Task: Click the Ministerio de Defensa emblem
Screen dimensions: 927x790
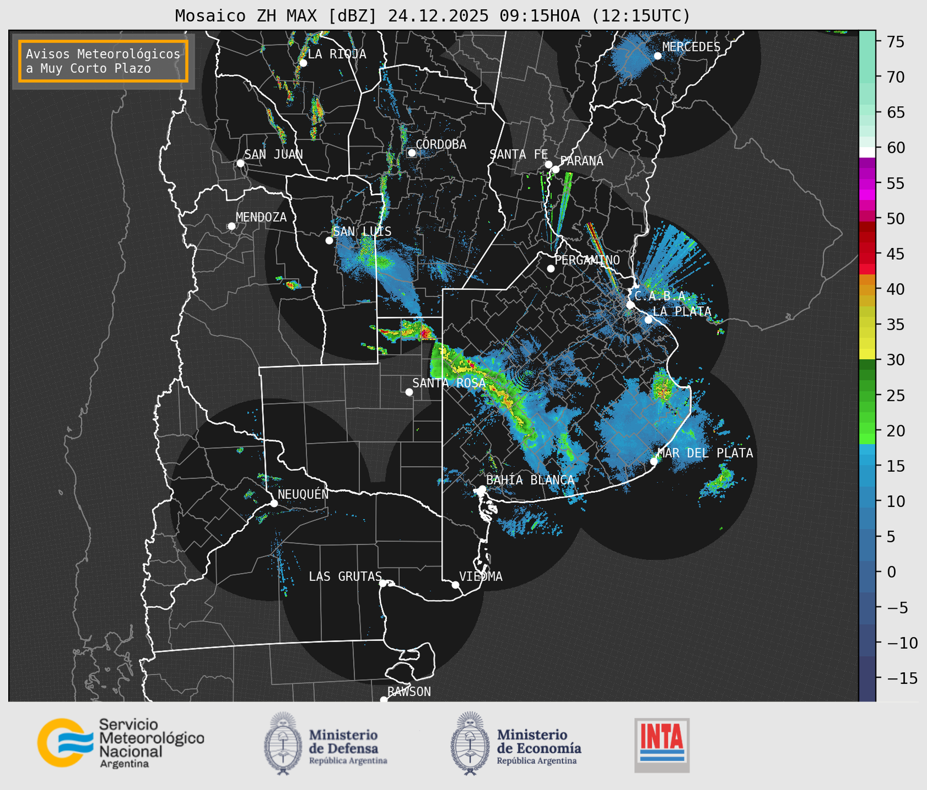Action: (x=283, y=743)
